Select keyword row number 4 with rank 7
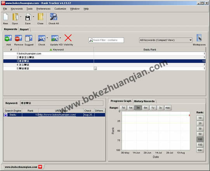 click(x=104, y=65)
